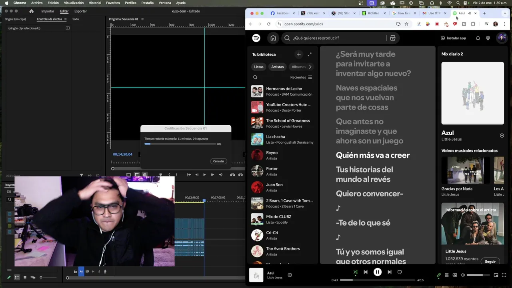Screen dimensions: 512x288
Task: Cancel the Premiere encoding
Action: point(219,161)
